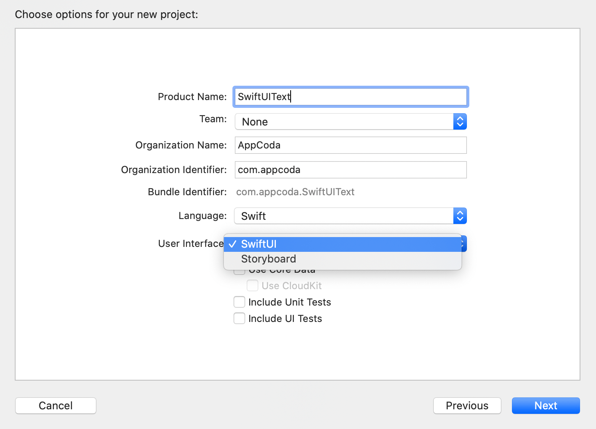Open the Team dropdown showing None
The height and width of the screenshot is (429, 596).
344,122
